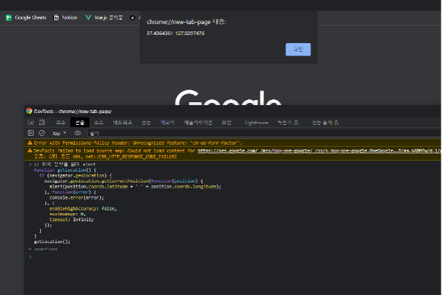Click the 'if (navigator.geolocation)' code line
The height and width of the screenshot is (295, 442).
click(x=75, y=175)
